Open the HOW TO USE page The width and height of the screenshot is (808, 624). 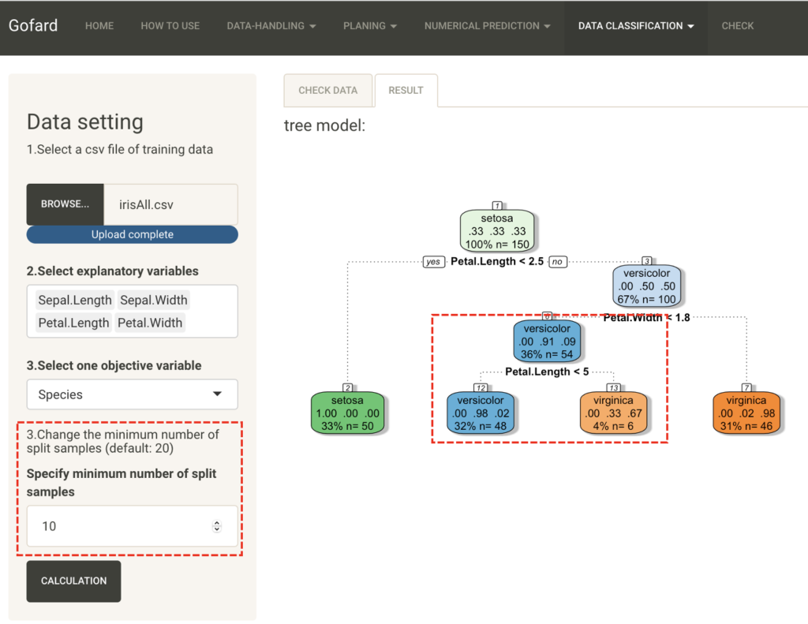coord(170,26)
